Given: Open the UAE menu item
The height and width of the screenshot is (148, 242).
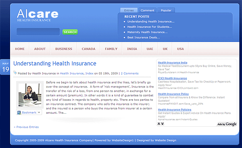Looking at the screenshot, I should click(150, 49).
